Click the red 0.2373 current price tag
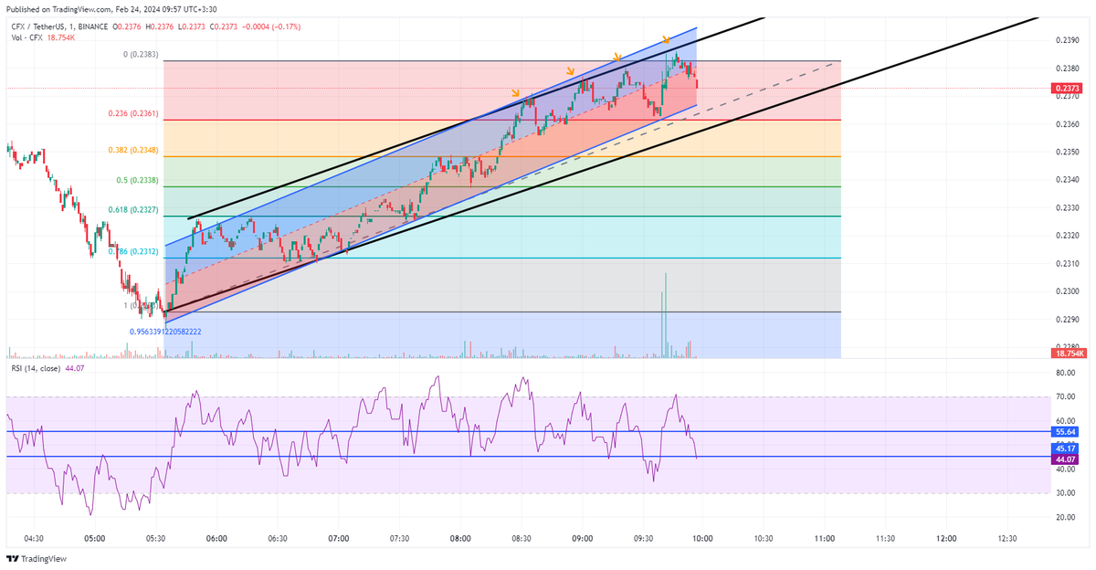 [x=1067, y=89]
